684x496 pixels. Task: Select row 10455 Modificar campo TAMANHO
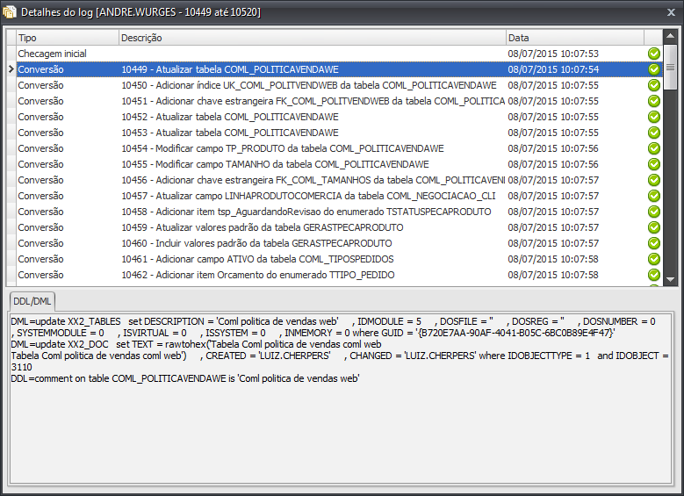pos(313,164)
